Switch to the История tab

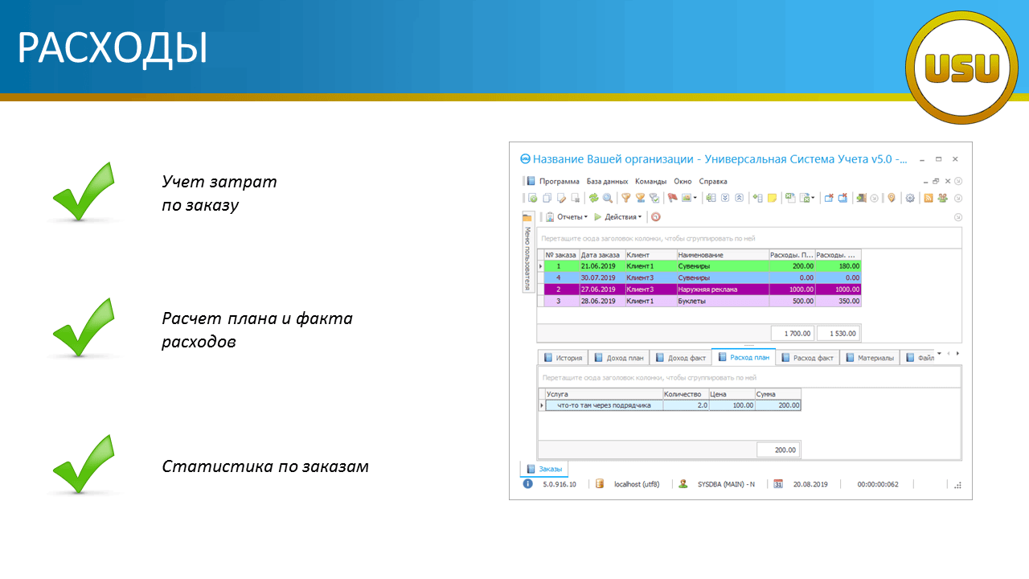coord(563,358)
